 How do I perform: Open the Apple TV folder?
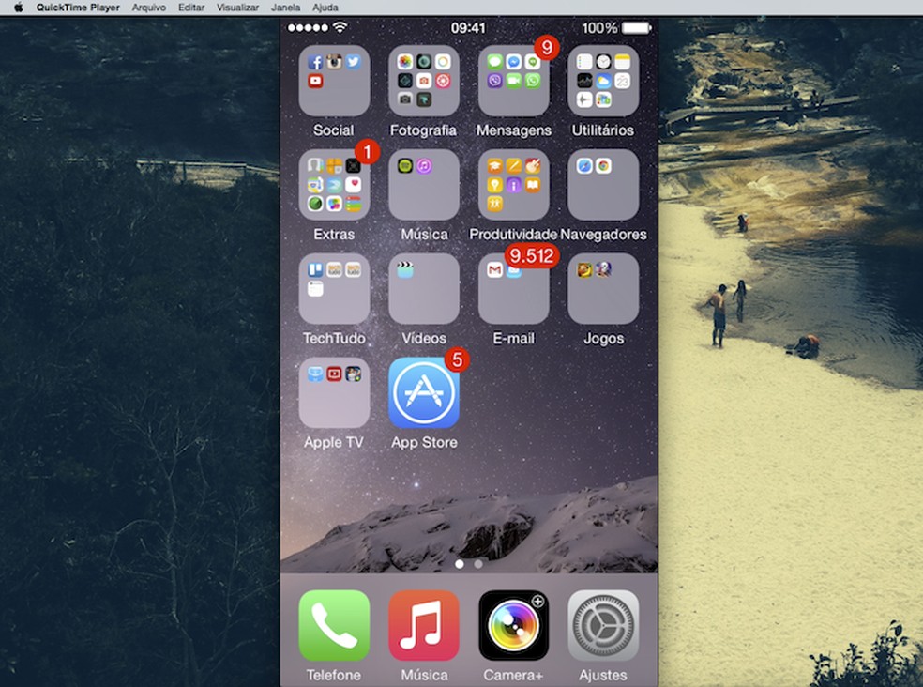pyautogui.click(x=334, y=393)
